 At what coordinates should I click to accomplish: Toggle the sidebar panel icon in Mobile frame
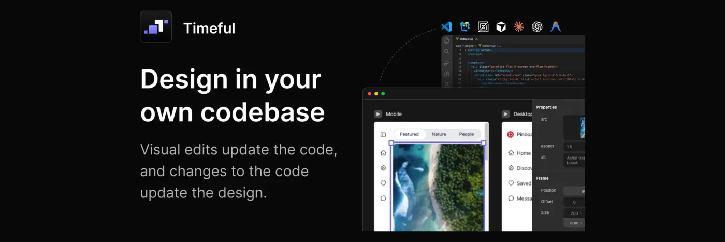[x=383, y=134]
